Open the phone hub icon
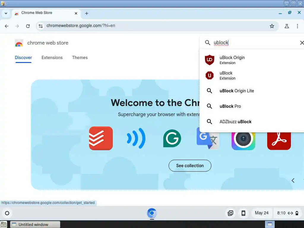Viewport: 304px width, 228px height. tap(243, 213)
